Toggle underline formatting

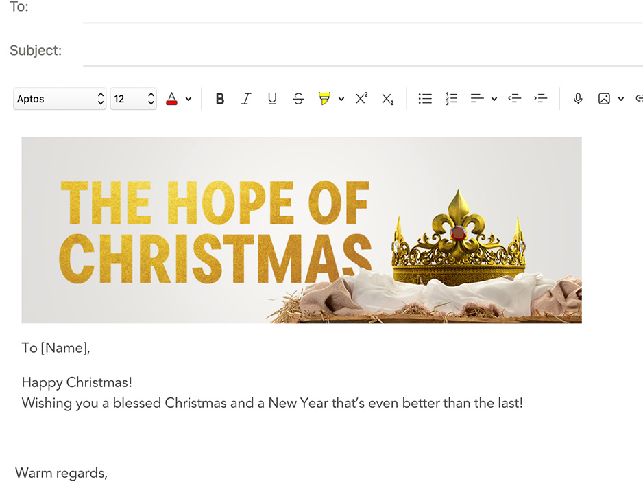point(272,99)
